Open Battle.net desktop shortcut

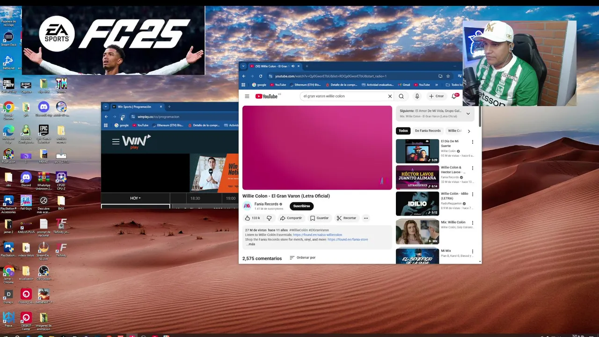click(8, 63)
